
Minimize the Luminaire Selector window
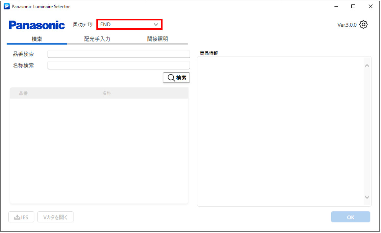tap(337, 7)
